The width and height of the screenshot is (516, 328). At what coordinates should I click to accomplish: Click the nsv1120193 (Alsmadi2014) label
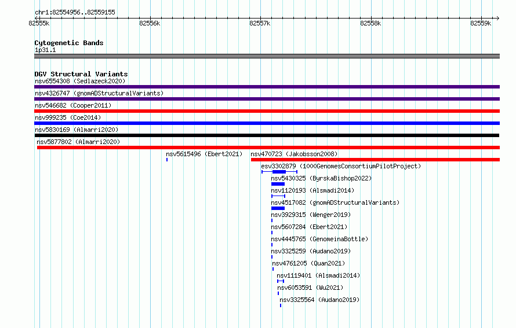coord(312,190)
